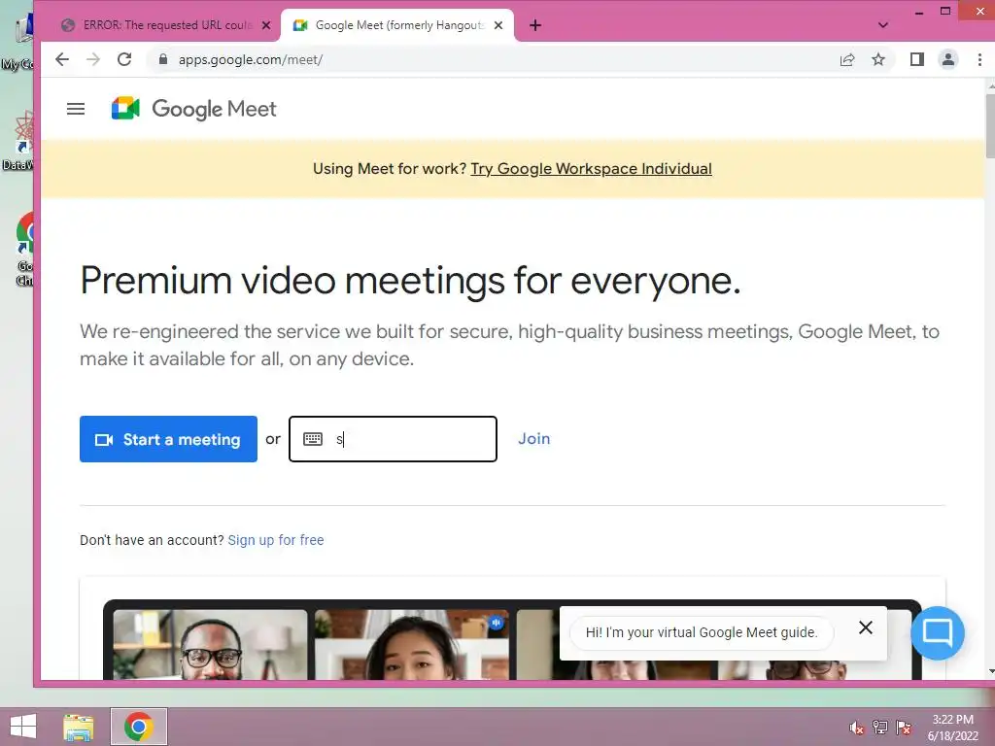Share this page using the share icon
Image resolution: width=995 pixels, height=746 pixels.
pyautogui.click(x=847, y=59)
